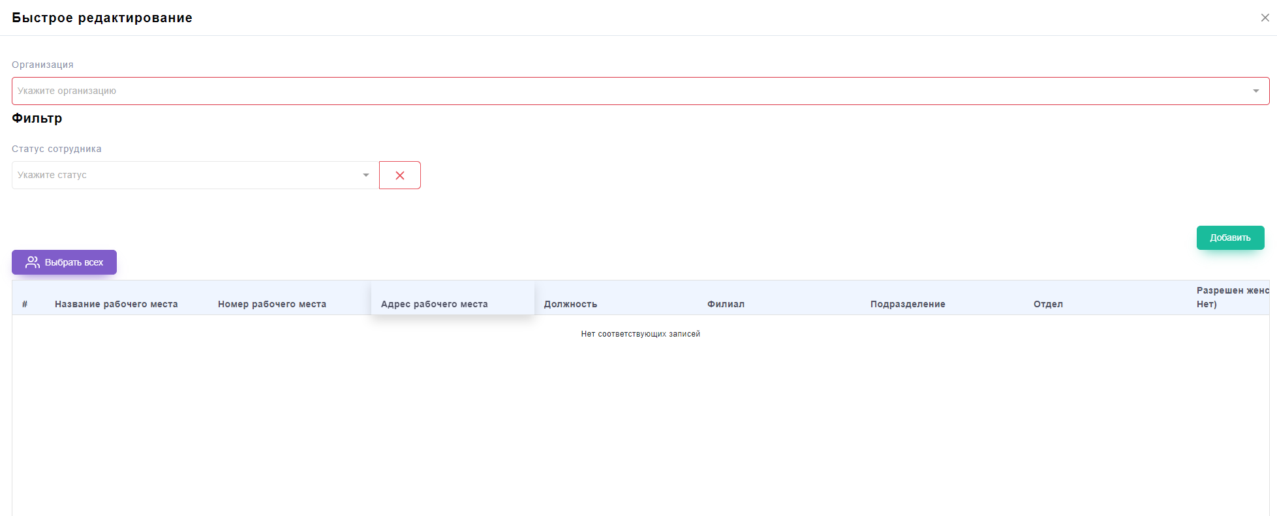The height and width of the screenshot is (516, 1277).
Task: Click the Укажите организацию input field
Action: click(626, 91)
